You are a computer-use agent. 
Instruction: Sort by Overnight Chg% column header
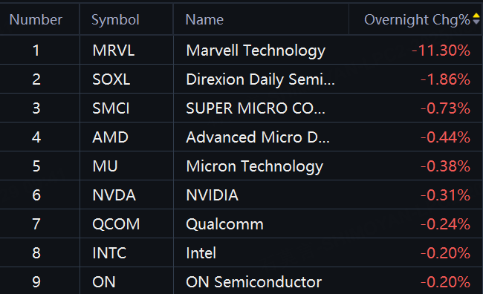point(417,20)
